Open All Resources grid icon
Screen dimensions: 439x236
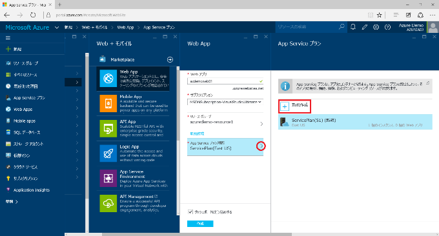coord(8,75)
